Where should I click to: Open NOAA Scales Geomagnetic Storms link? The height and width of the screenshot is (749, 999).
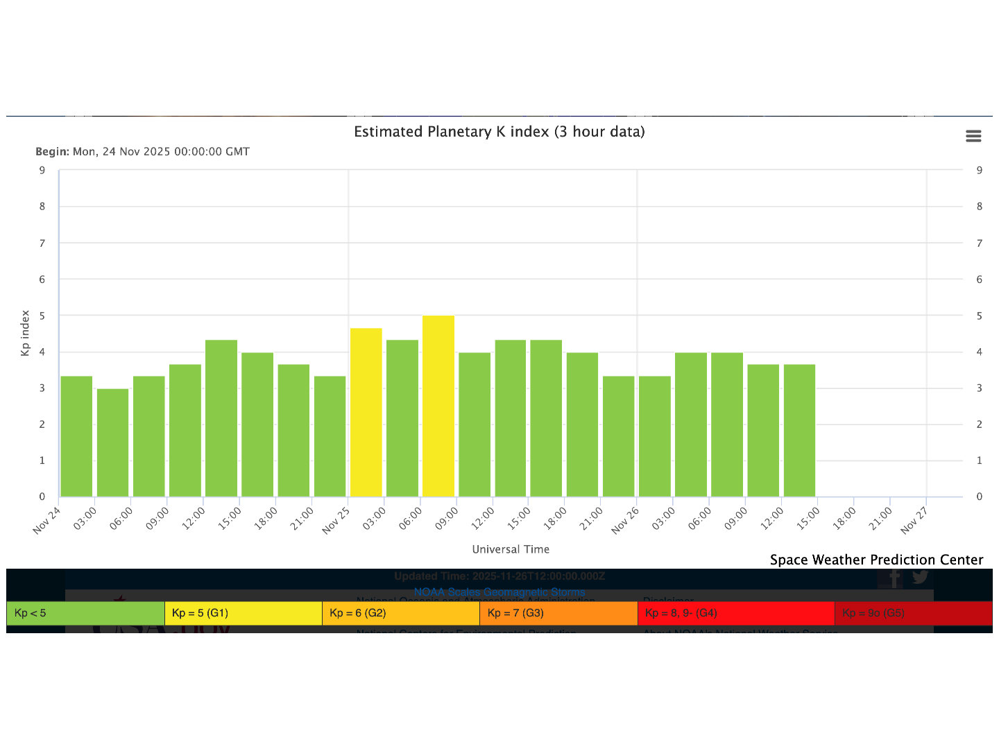pos(499,592)
